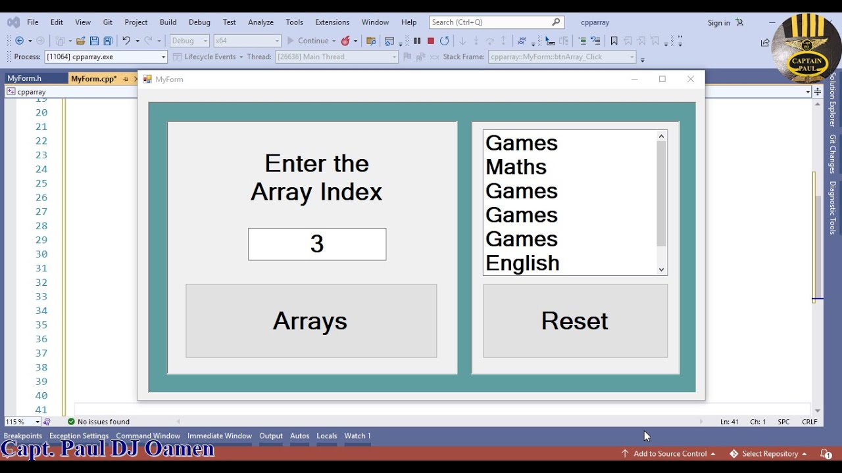This screenshot has width=842, height=473.
Task: Click the Increase indent icon
Action: coord(595,41)
